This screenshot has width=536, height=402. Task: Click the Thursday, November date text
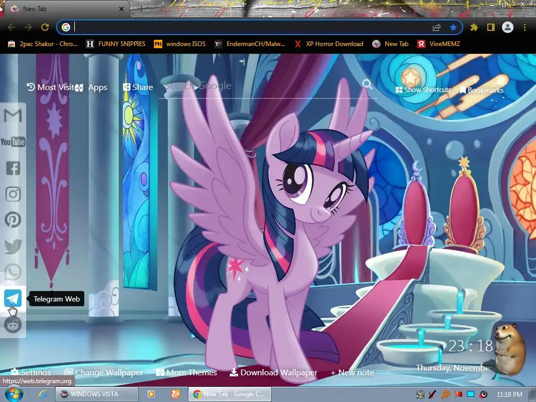(x=453, y=368)
